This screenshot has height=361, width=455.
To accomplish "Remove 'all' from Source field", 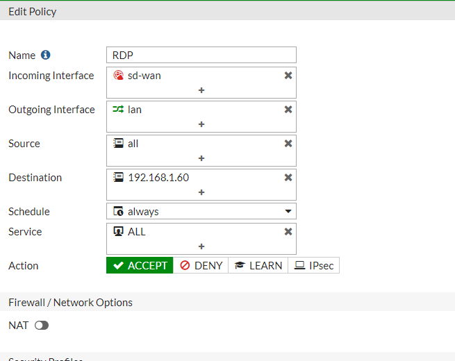I will [288, 143].
